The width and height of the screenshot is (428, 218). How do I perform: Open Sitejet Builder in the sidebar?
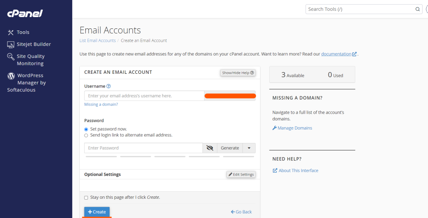33,44
